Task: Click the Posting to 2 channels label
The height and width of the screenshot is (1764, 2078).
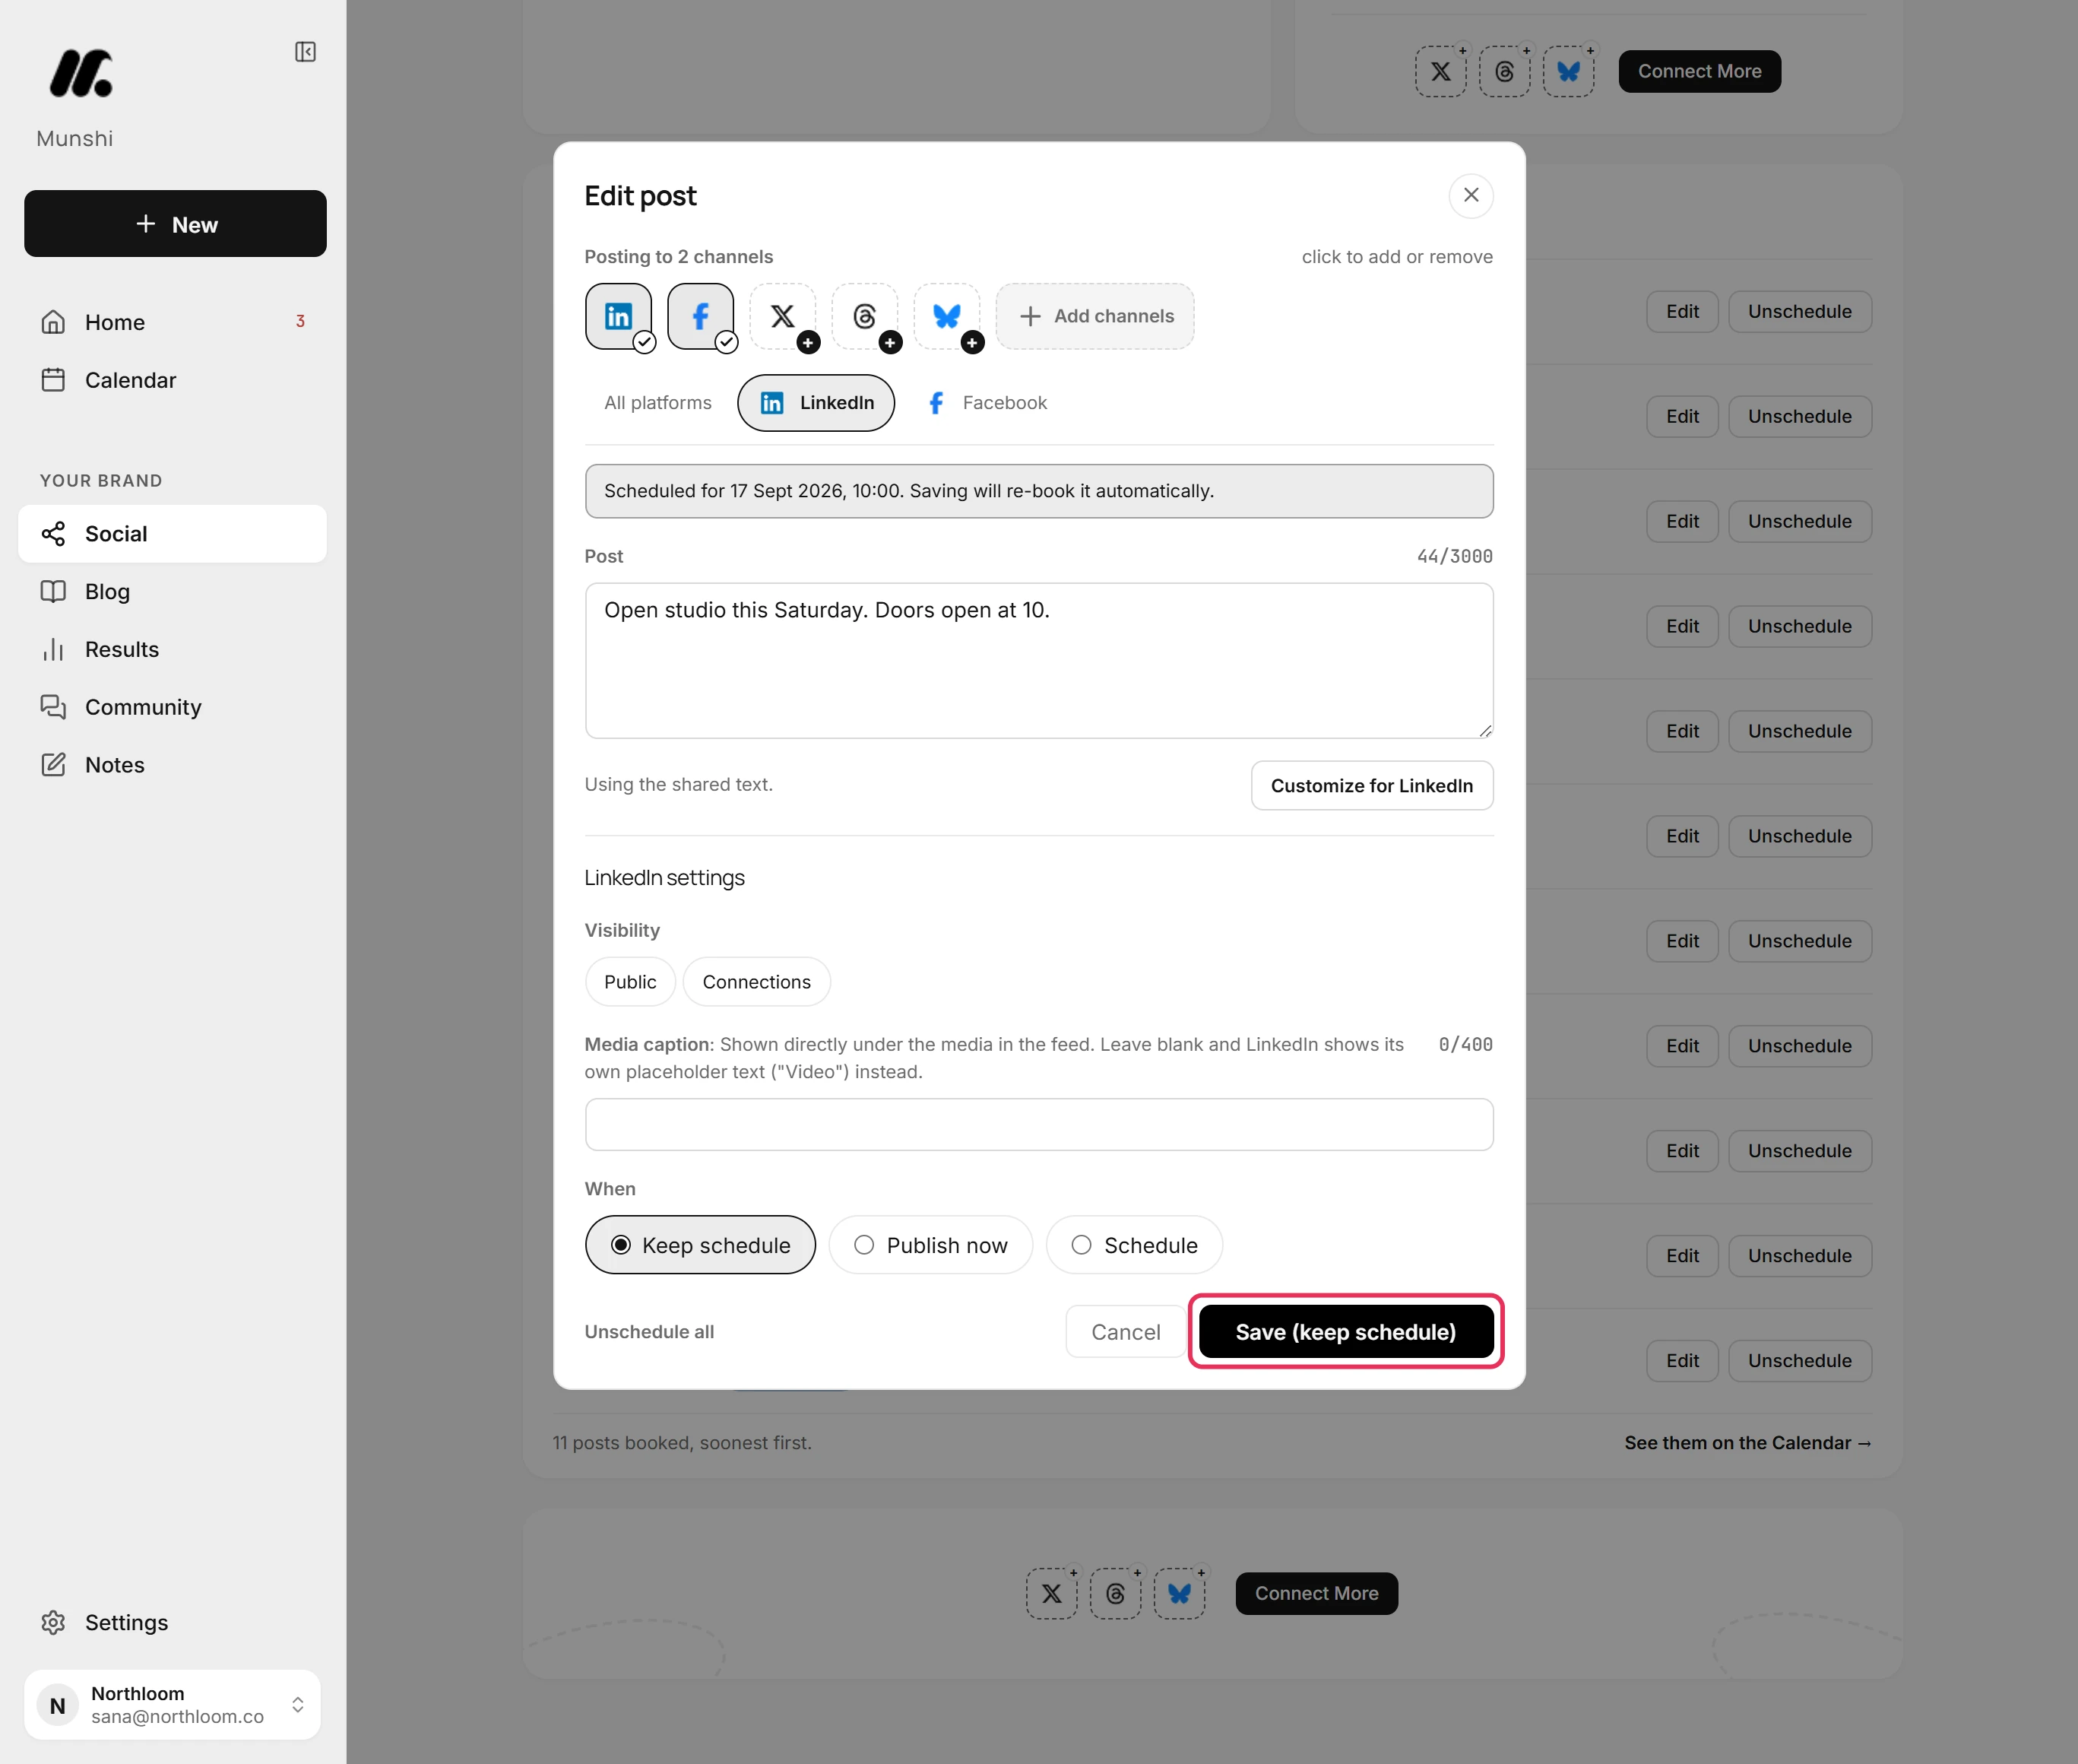Action: click(679, 256)
